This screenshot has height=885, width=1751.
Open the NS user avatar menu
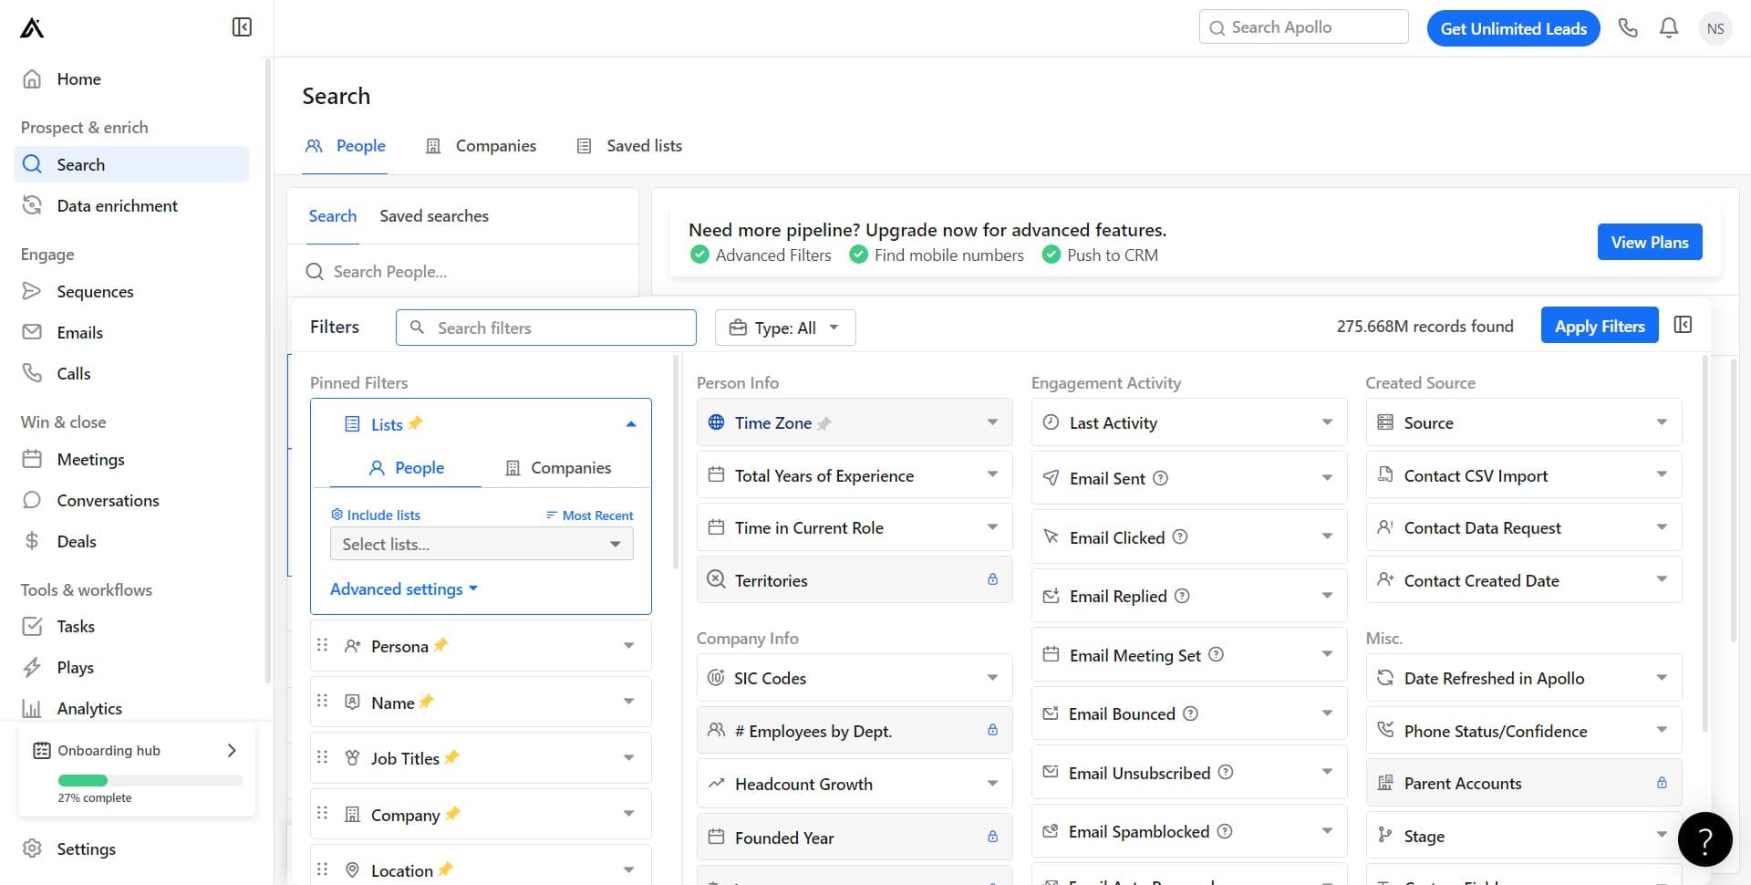click(1715, 28)
